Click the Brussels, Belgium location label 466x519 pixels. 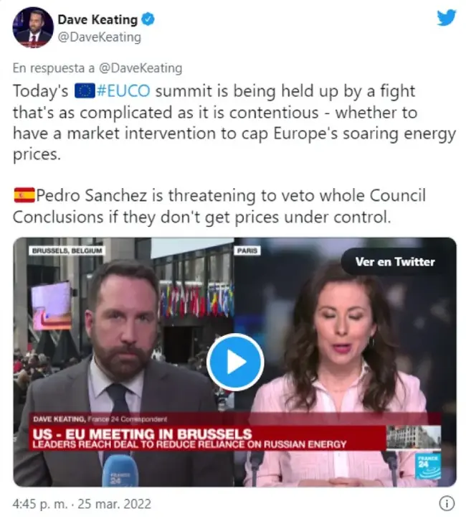(67, 251)
